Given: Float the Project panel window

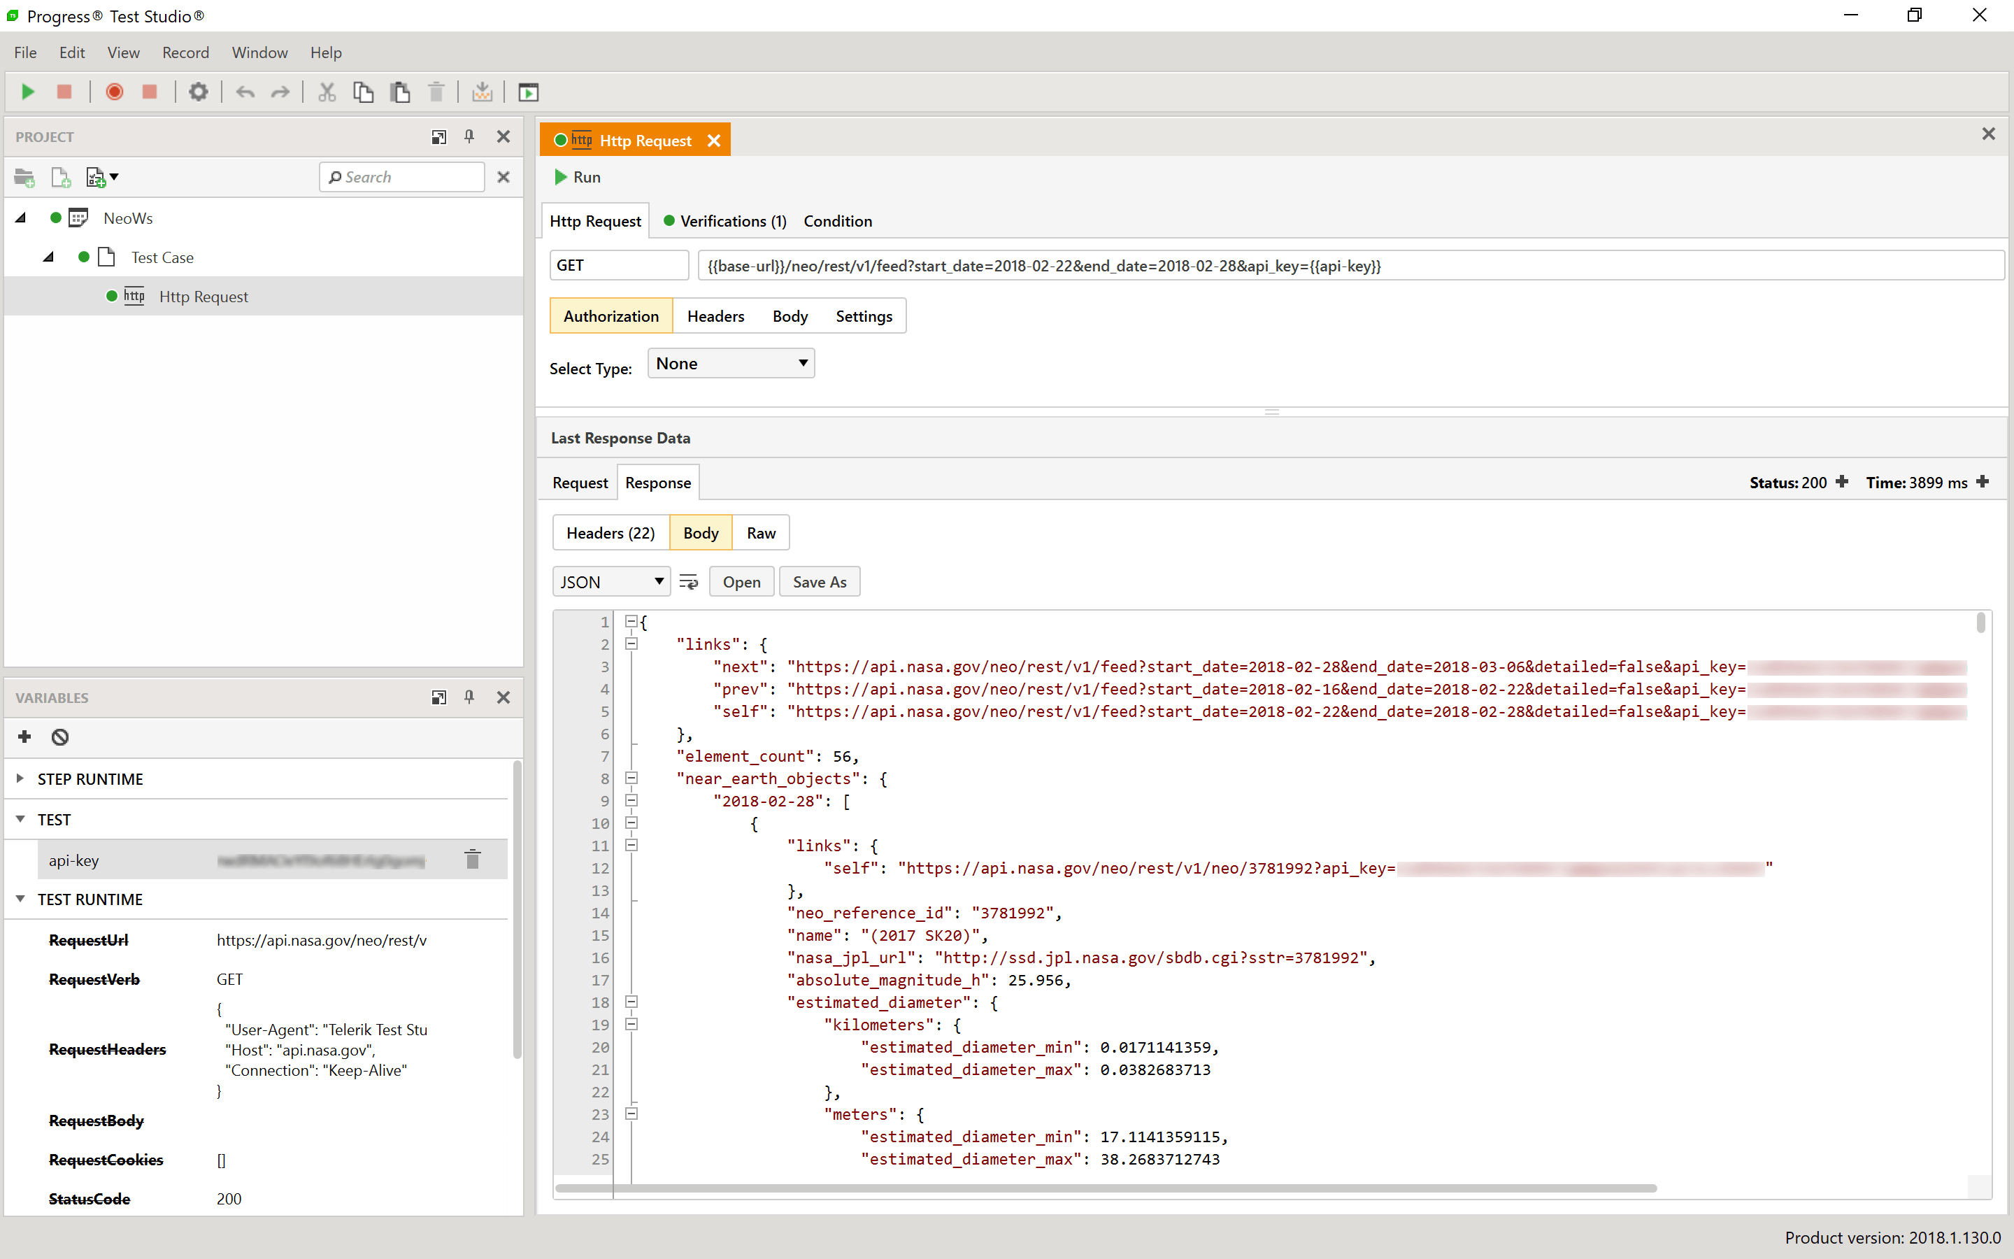Looking at the screenshot, I should point(438,136).
